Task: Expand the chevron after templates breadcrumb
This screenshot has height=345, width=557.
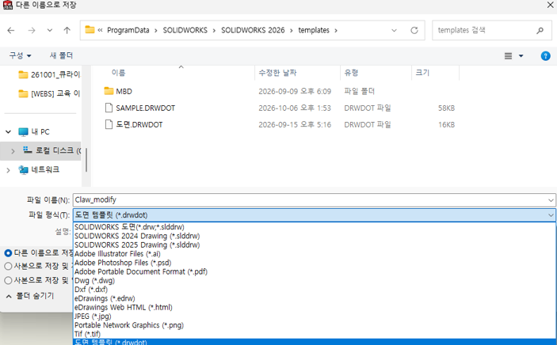Action: 336,31
